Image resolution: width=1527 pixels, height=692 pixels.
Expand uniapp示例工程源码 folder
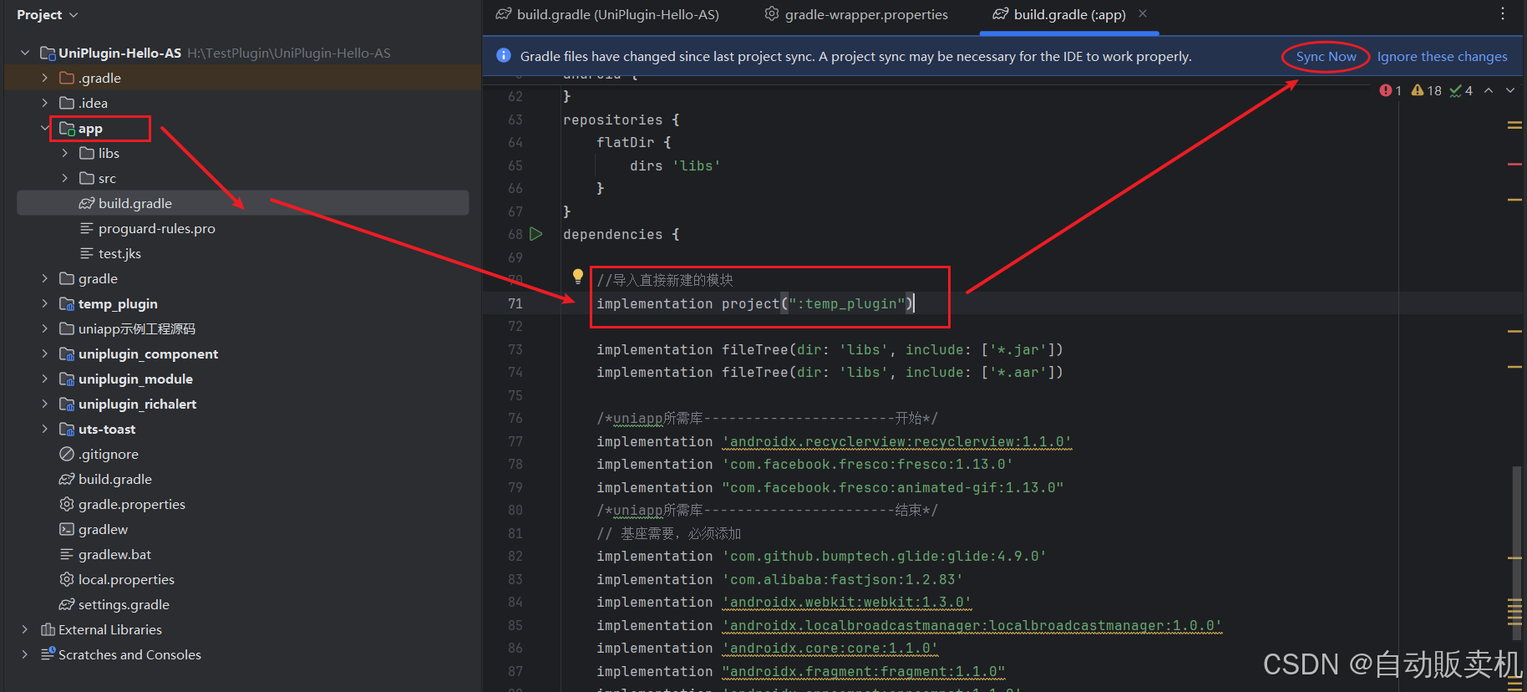click(x=45, y=328)
